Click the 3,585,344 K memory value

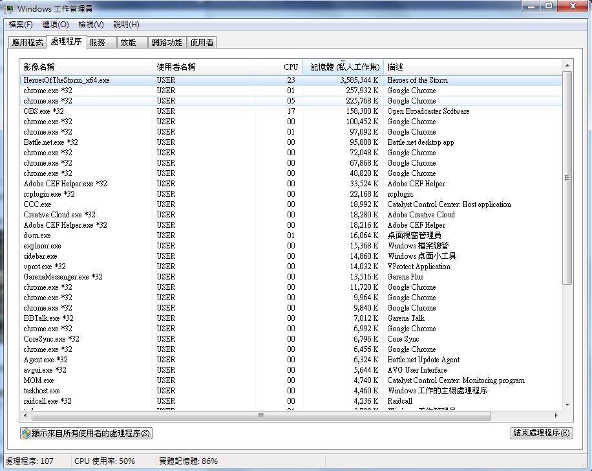tap(359, 80)
